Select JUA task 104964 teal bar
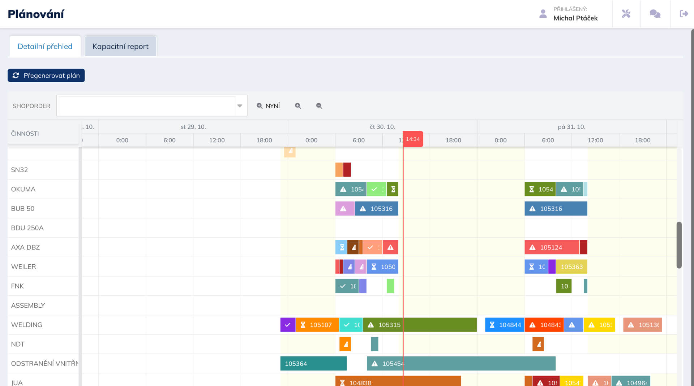Screen dimensions: 694x386 631,381
